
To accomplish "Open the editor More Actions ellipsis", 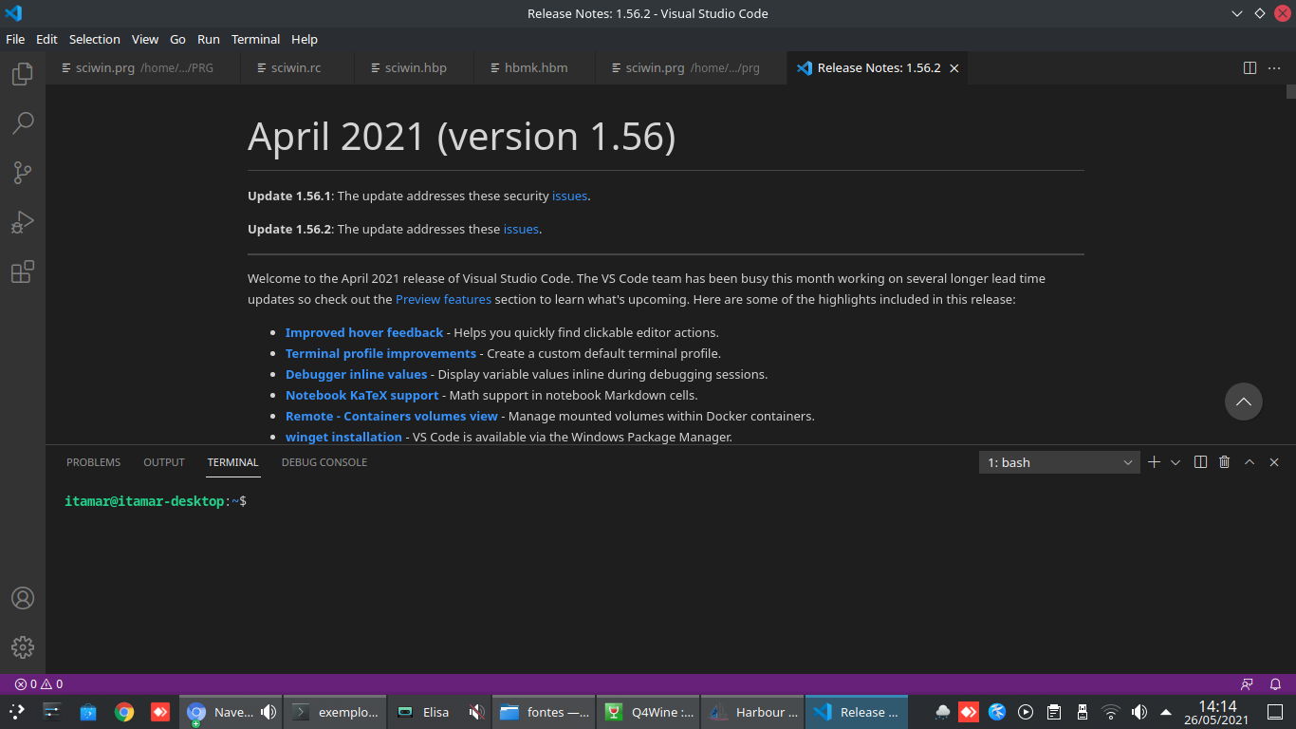I will 1275,68.
